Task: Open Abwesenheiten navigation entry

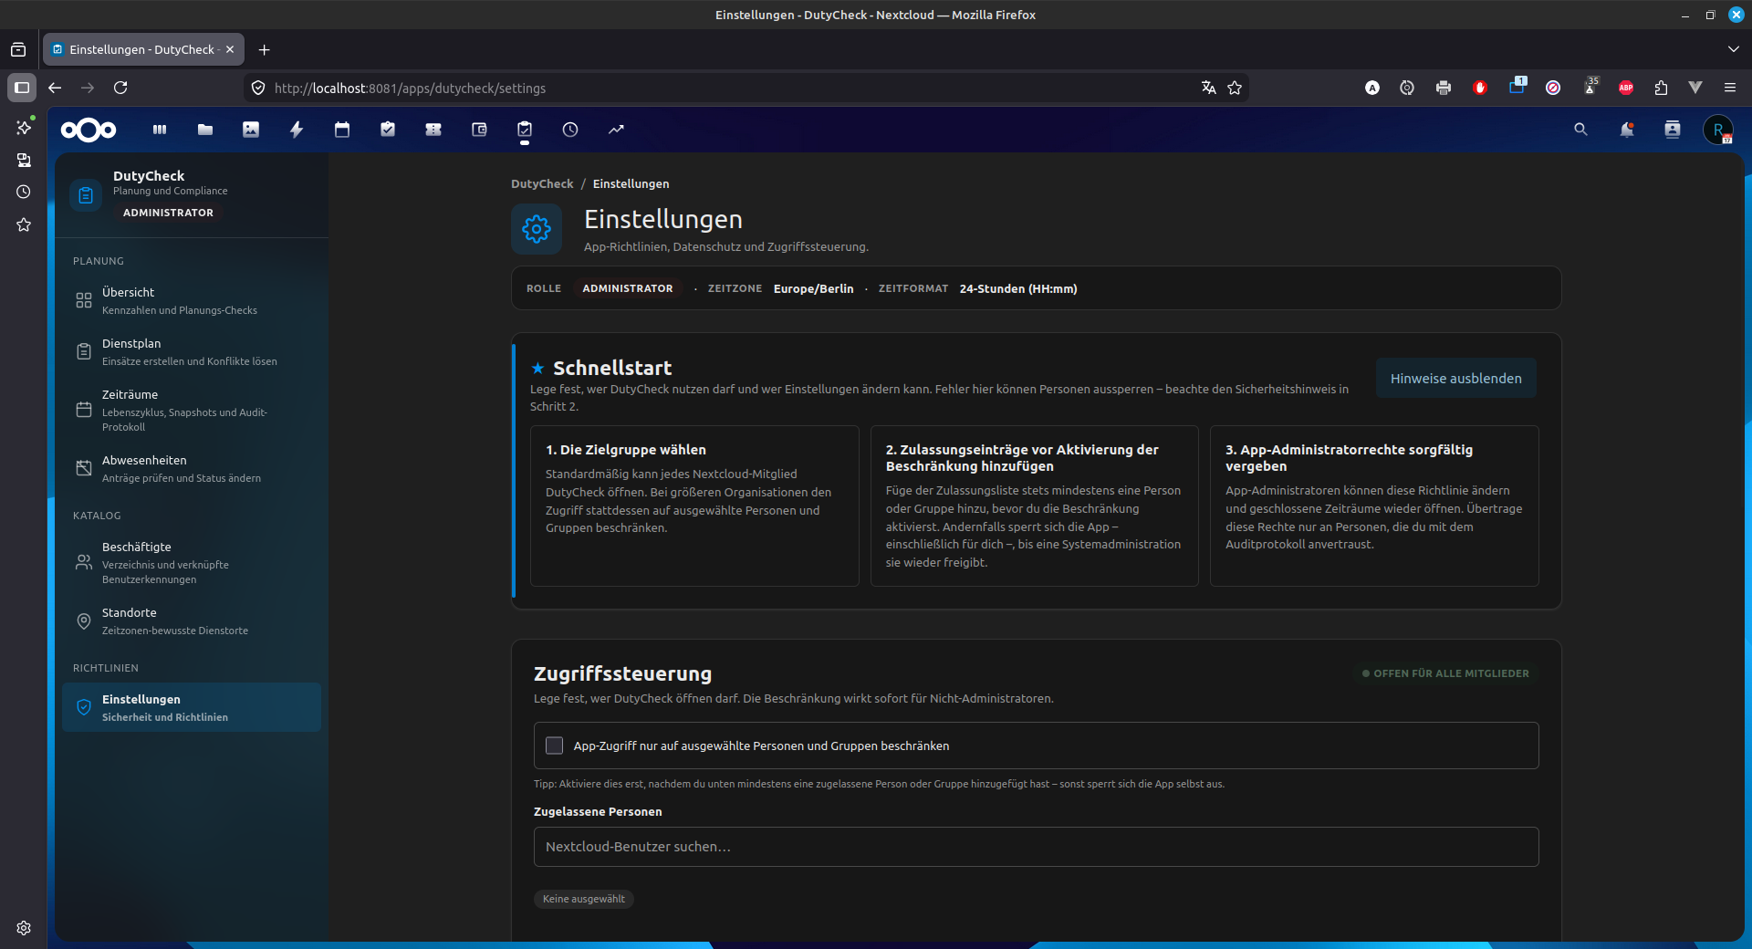Action: coord(192,468)
